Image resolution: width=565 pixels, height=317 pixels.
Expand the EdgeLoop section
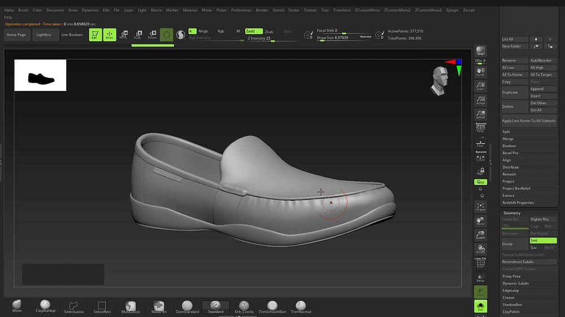point(511,290)
